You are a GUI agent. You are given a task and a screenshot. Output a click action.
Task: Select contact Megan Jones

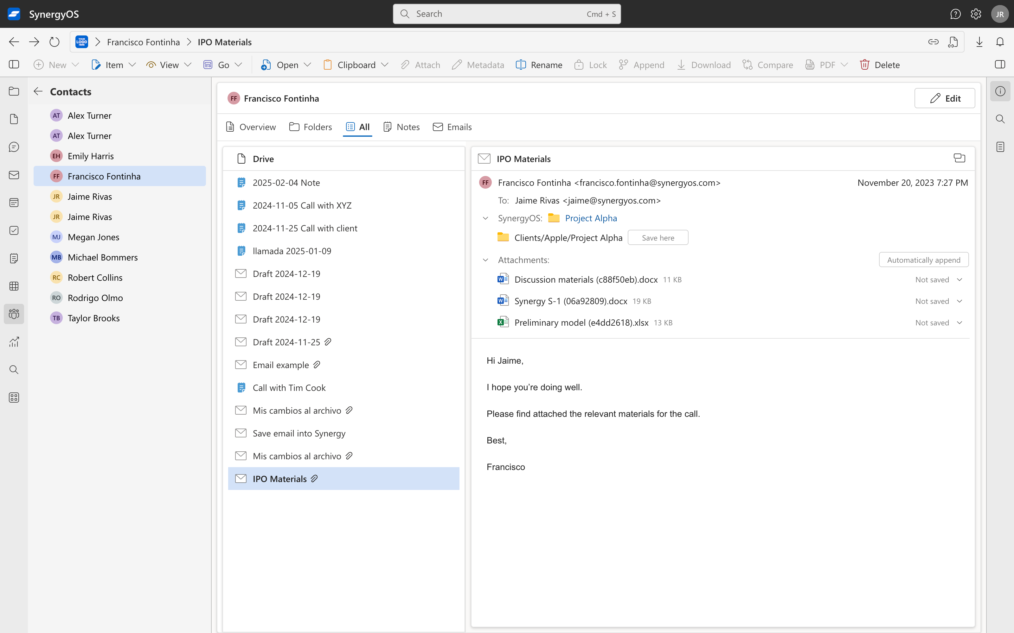[x=119, y=237]
